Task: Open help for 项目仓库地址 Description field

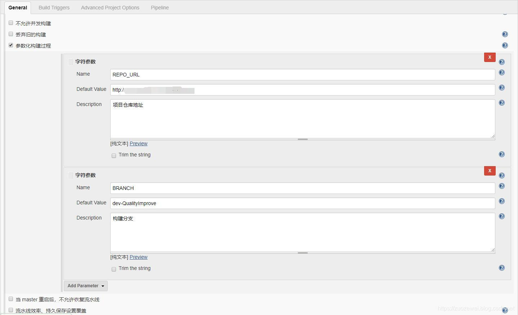Action: click(501, 103)
